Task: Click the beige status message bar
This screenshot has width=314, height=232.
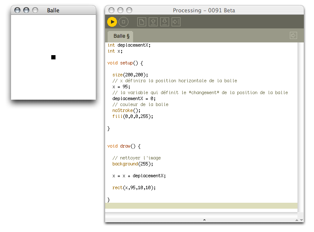Action: coord(201,206)
